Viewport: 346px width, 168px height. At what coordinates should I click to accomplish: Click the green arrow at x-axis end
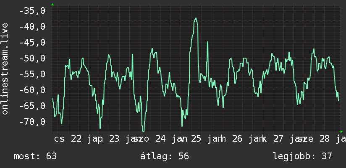(x=341, y=132)
